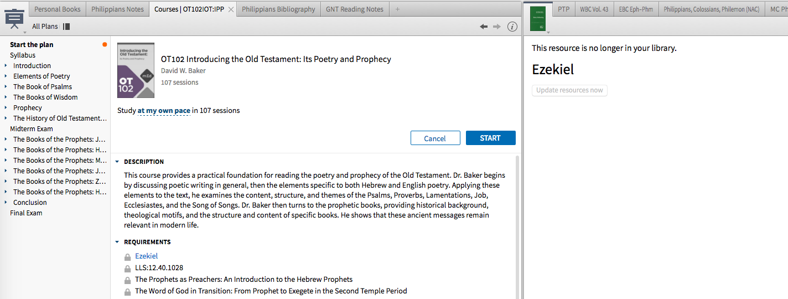Click lock icon beside The Prophets as Preachers
The width and height of the screenshot is (788, 299).
[x=128, y=280]
